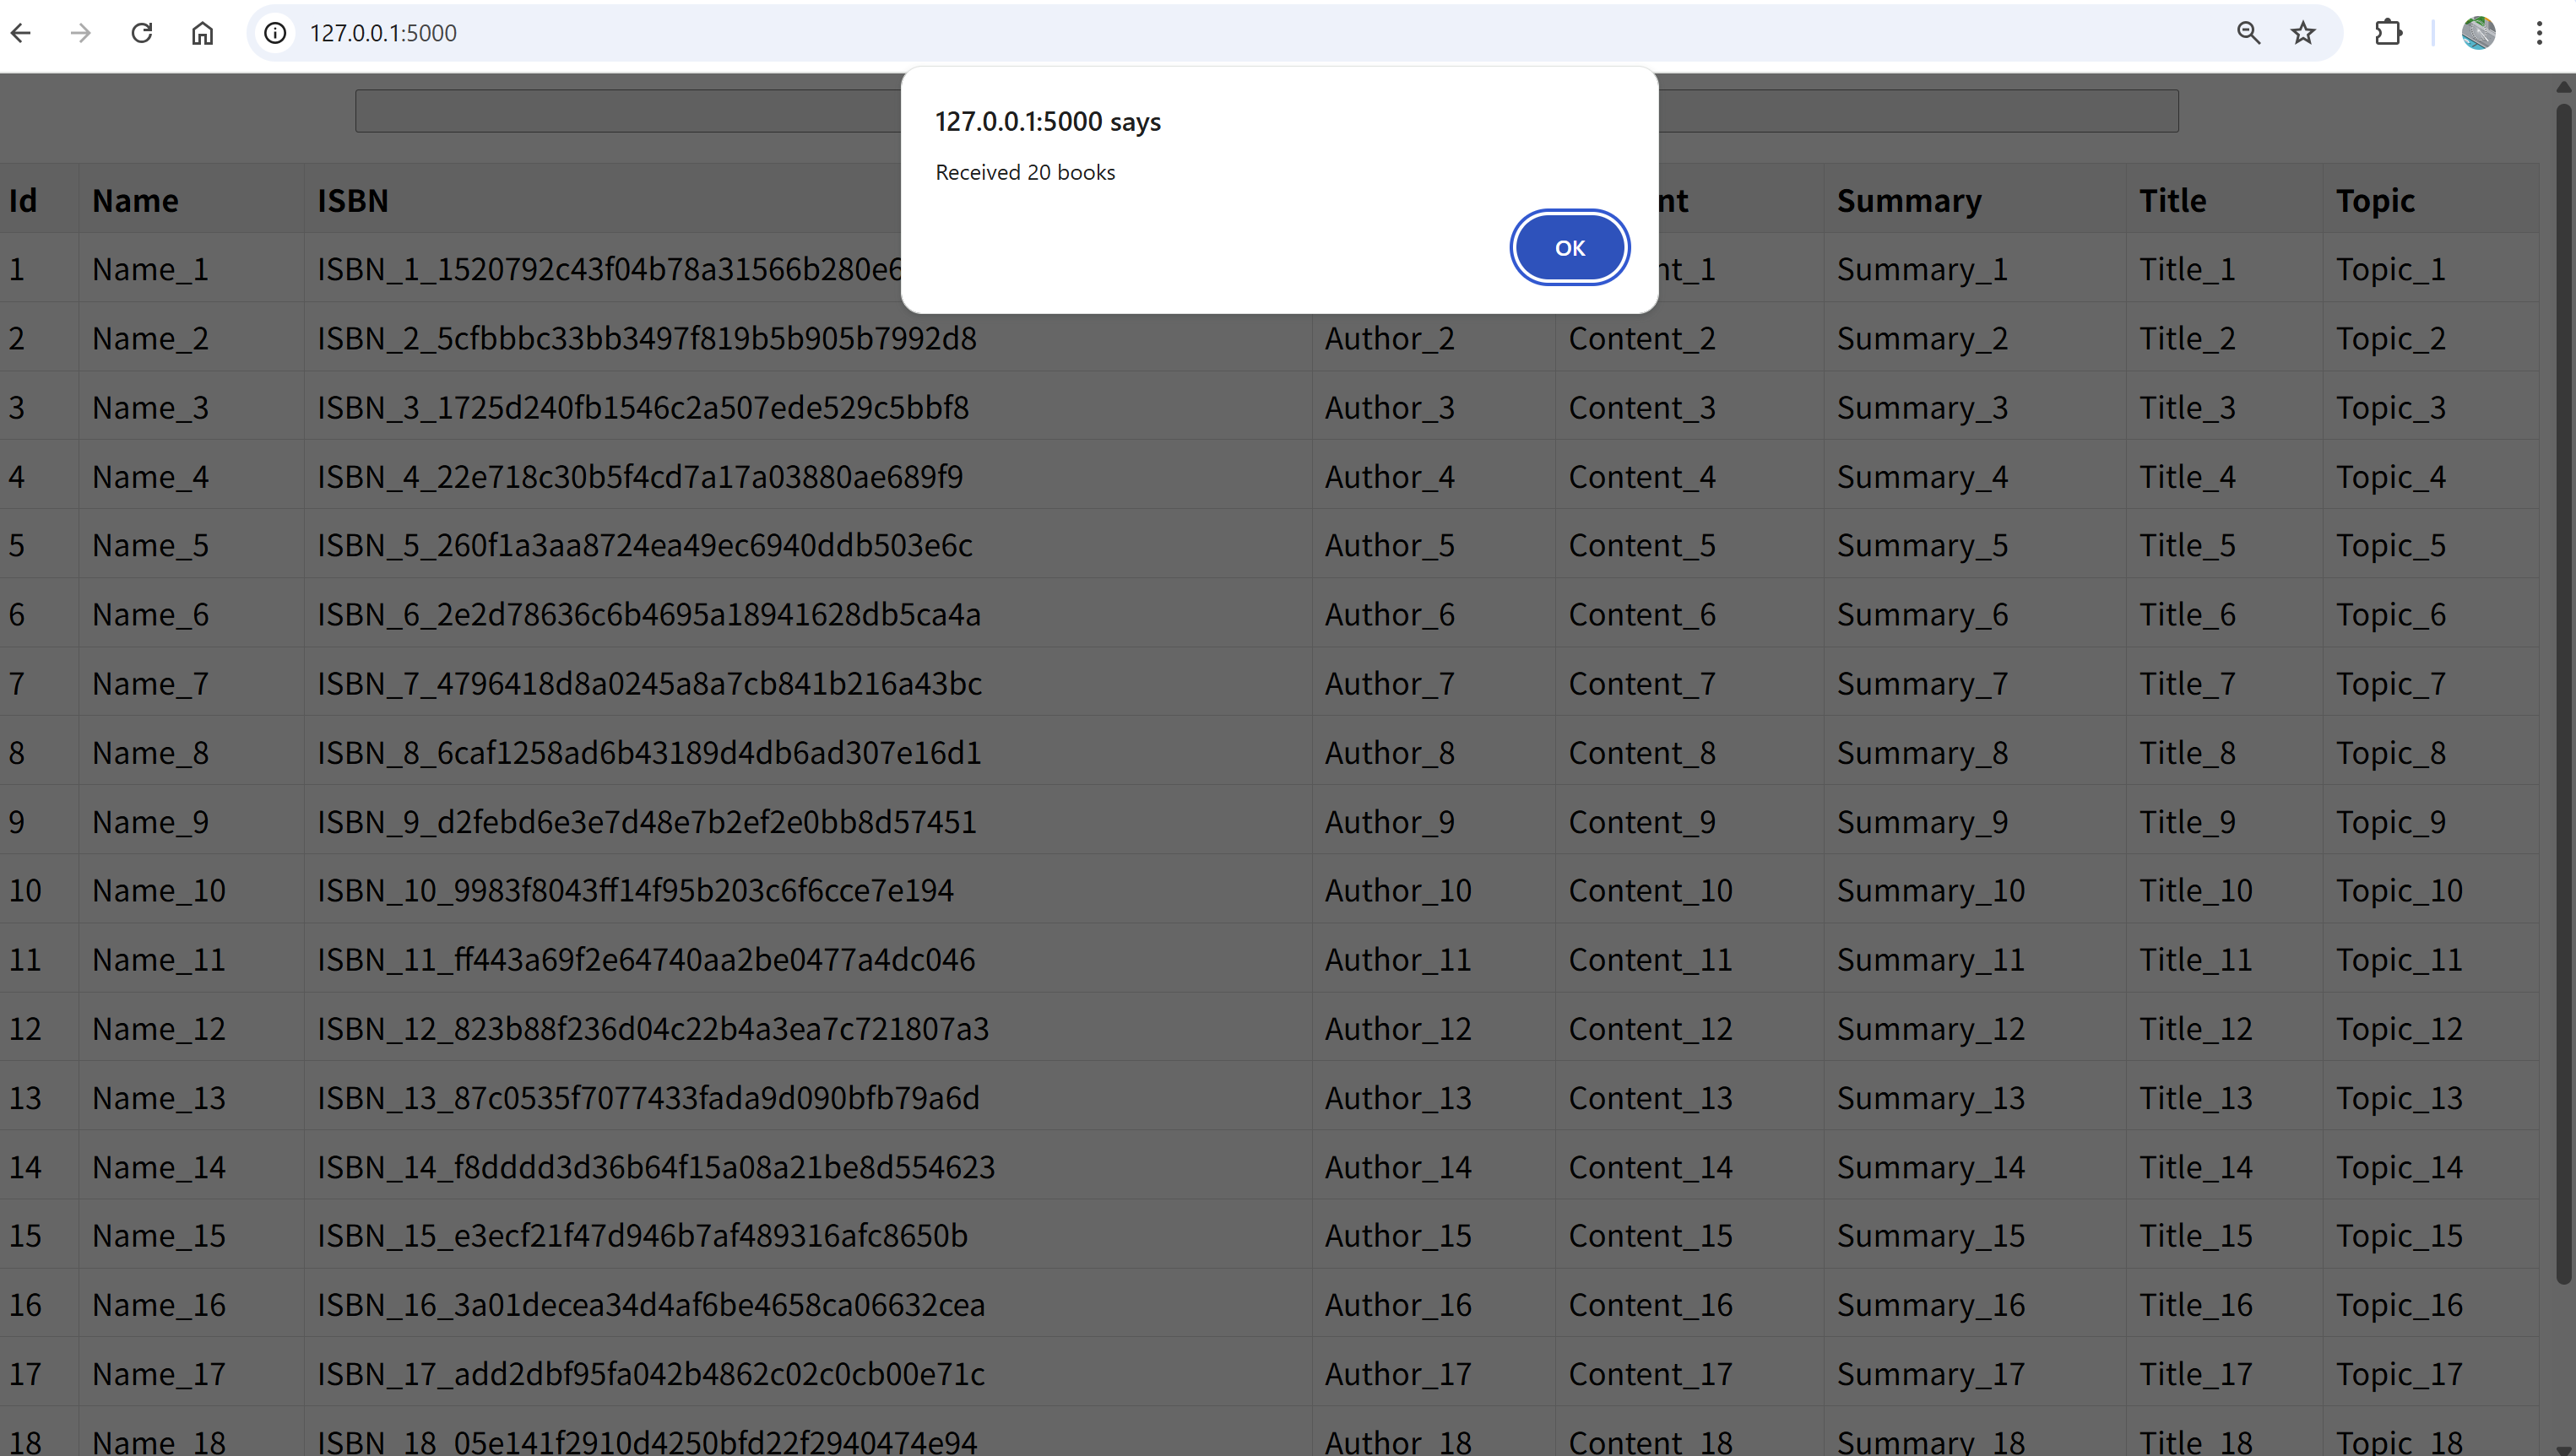Click the Name column header
The width and height of the screenshot is (2576, 1456).
click(x=135, y=201)
